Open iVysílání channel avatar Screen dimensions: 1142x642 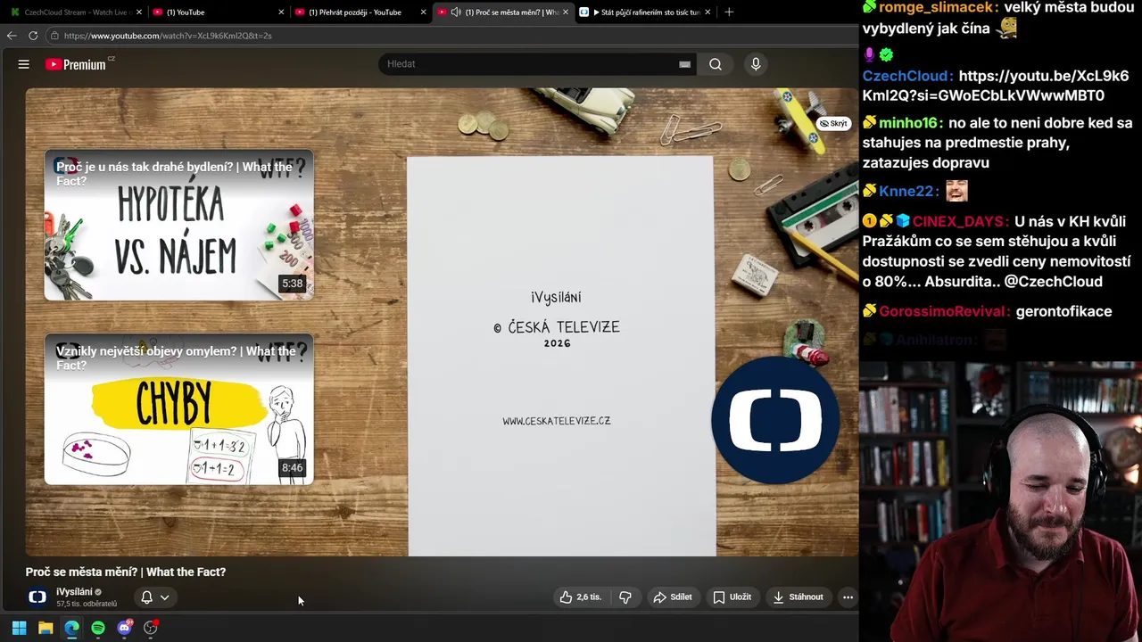pos(37,597)
